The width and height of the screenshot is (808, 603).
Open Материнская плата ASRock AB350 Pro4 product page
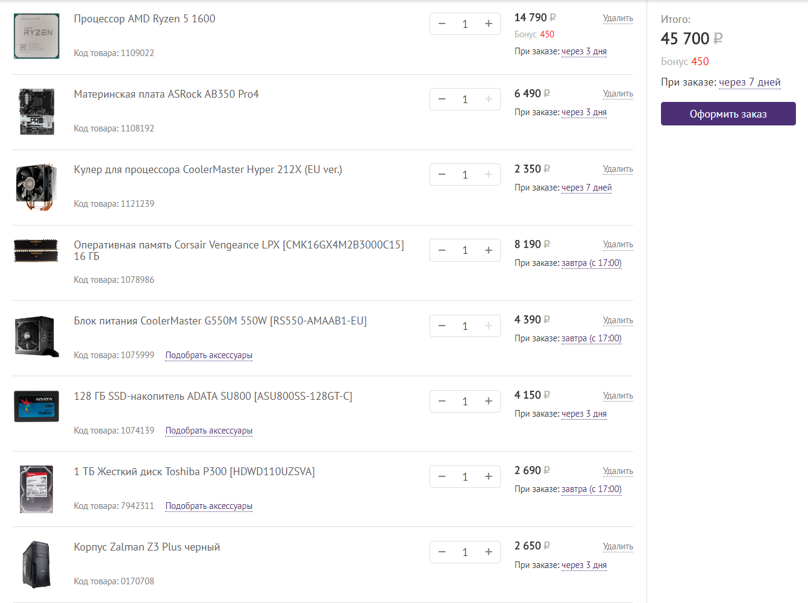pos(166,94)
